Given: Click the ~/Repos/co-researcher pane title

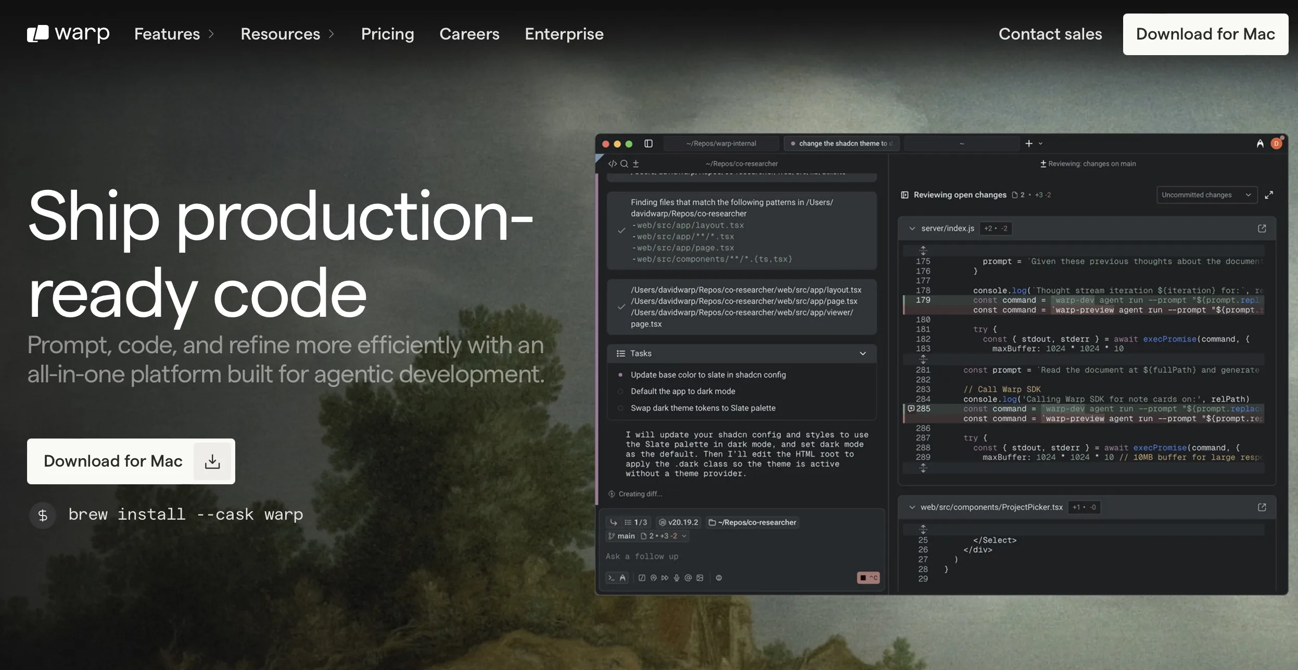Looking at the screenshot, I should point(742,163).
